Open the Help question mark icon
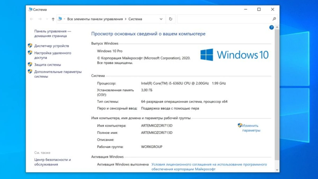The image size is (318, 179). click(x=271, y=27)
